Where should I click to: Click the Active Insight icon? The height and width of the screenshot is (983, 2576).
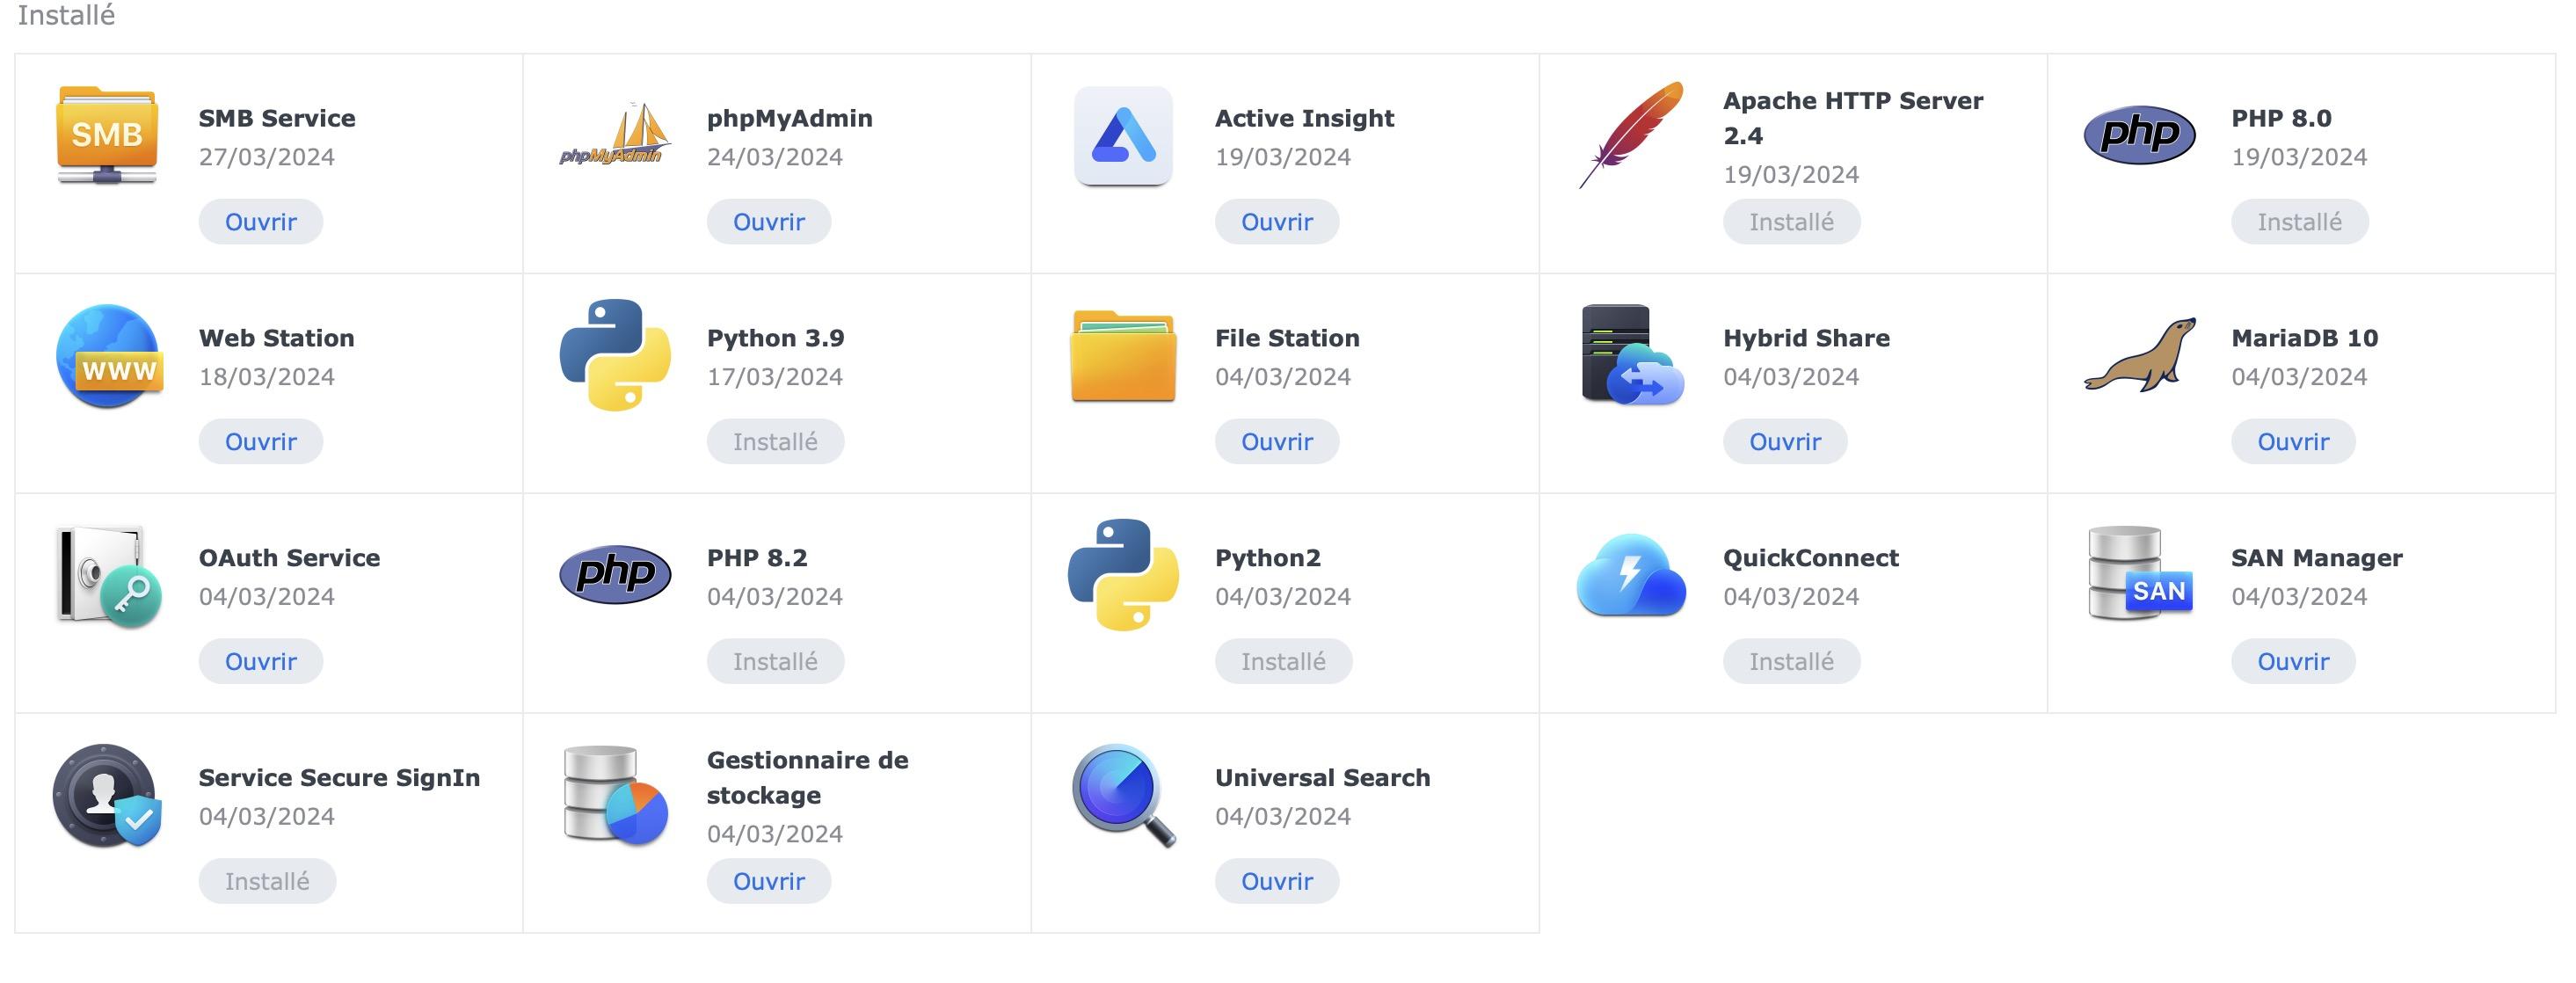1123,136
